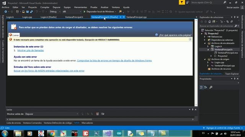Pin the Solution Explorer panel

click(235, 17)
